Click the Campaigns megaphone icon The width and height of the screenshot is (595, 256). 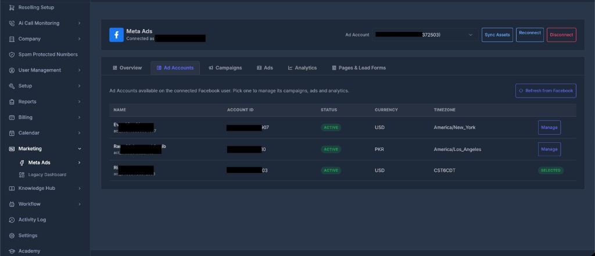211,68
